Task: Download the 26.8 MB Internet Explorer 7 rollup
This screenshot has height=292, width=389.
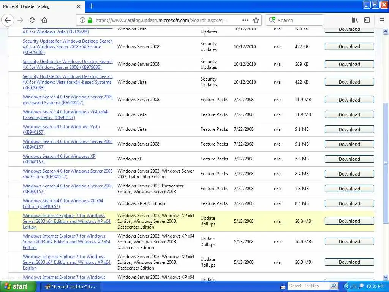Action: tap(349, 221)
